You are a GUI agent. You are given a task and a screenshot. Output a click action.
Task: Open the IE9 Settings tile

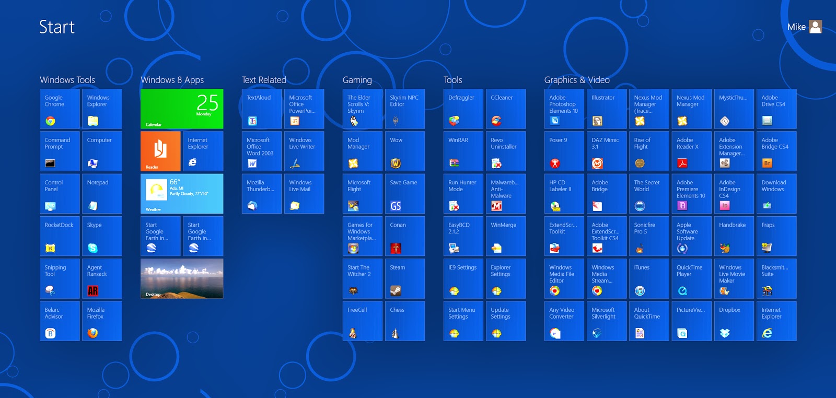coord(463,278)
